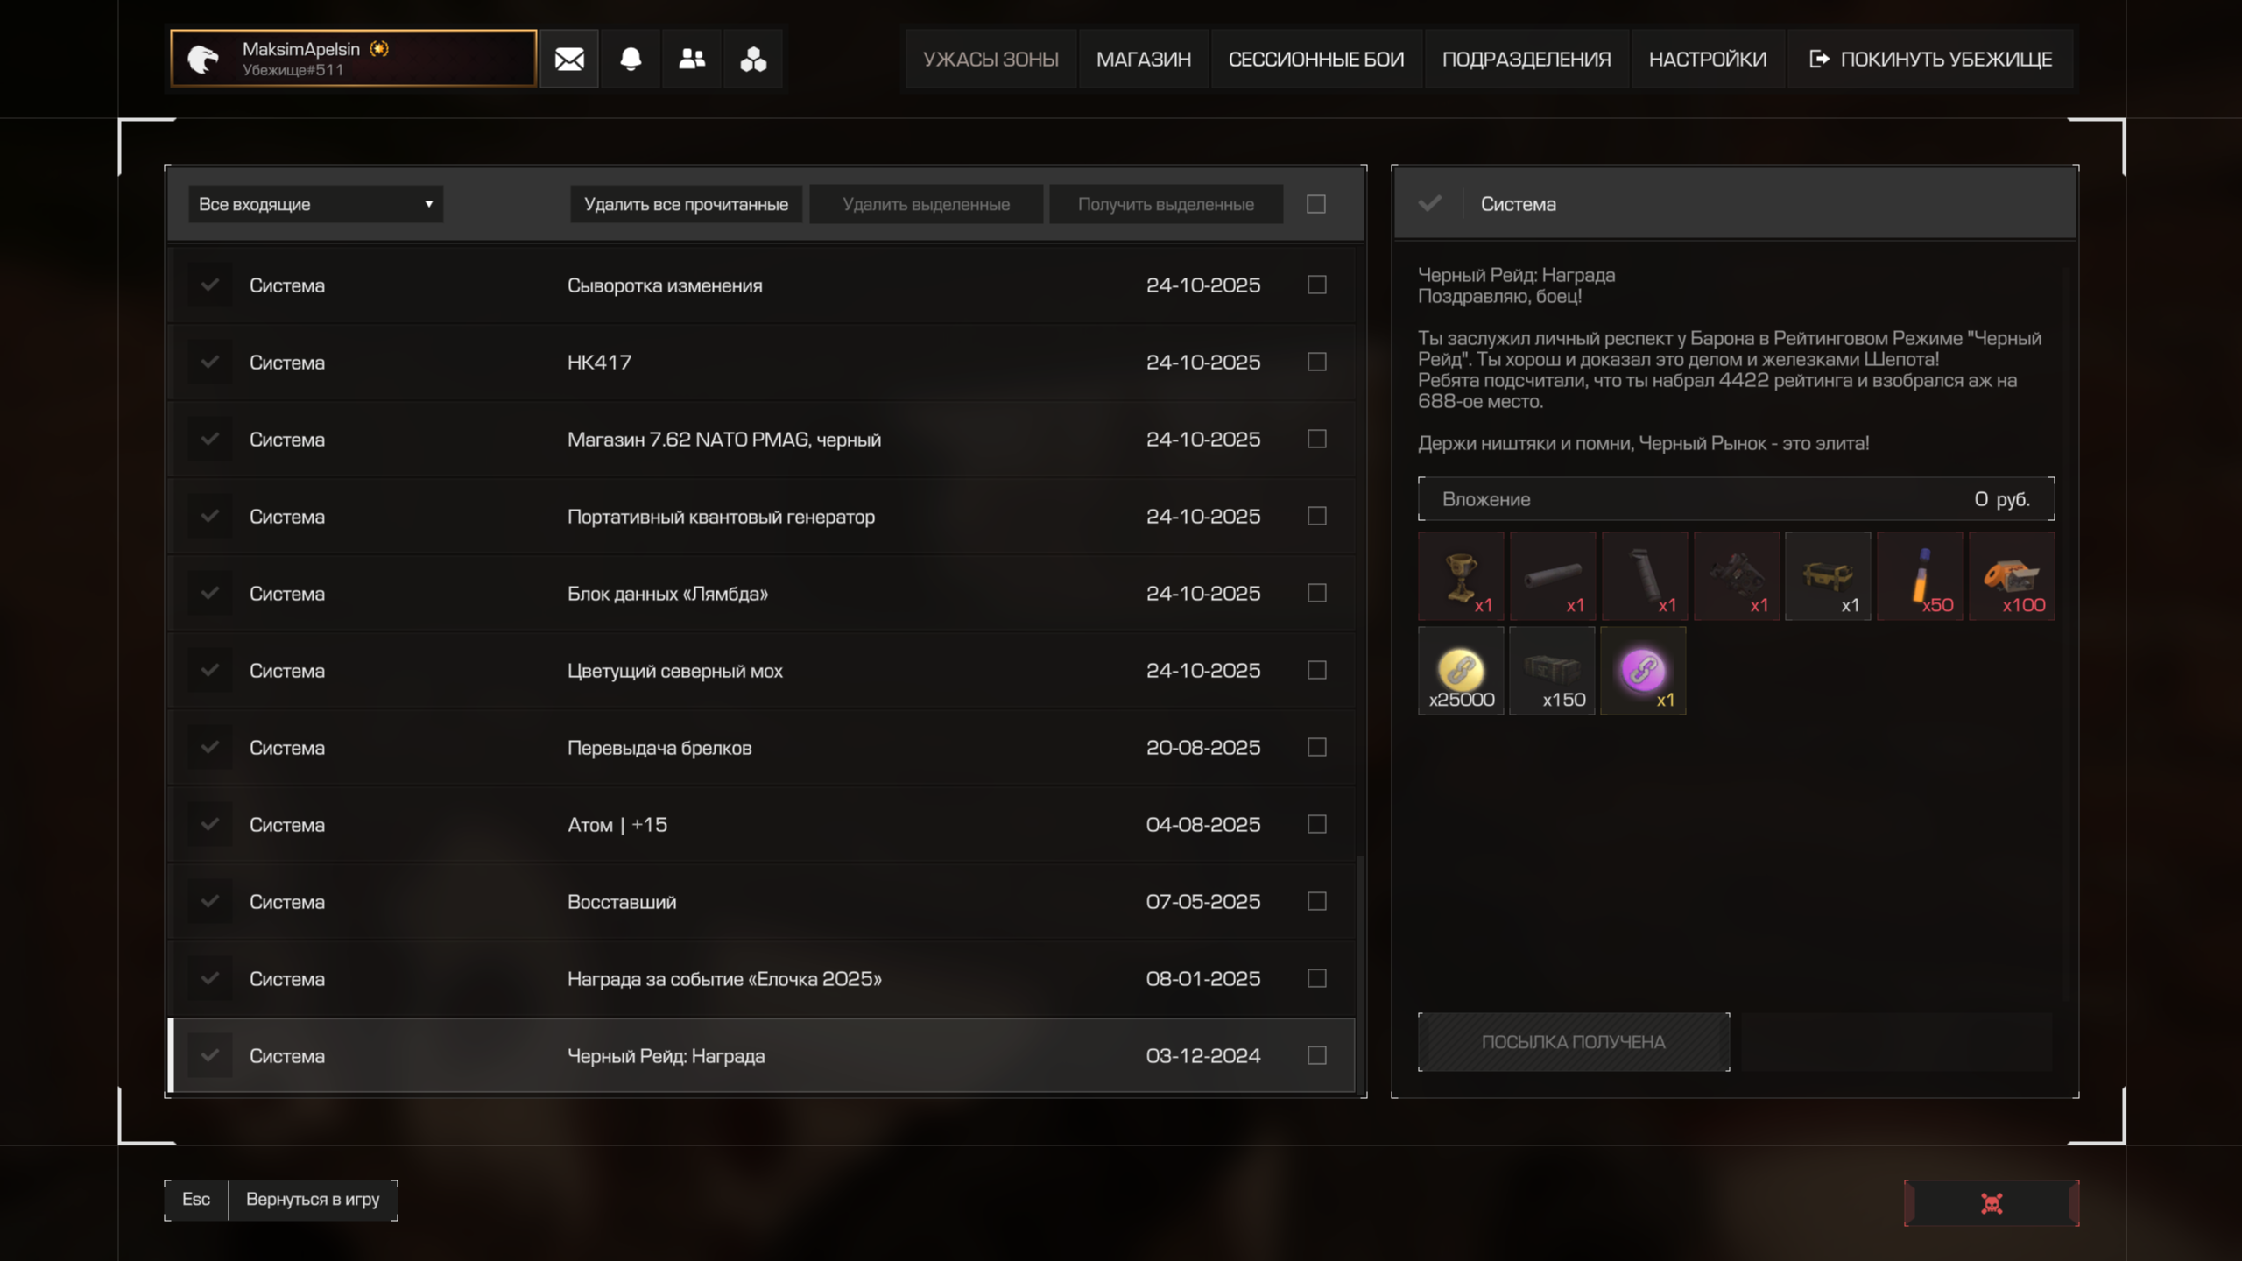Select the gold coin x25000 reward

click(x=1461, y=671)
